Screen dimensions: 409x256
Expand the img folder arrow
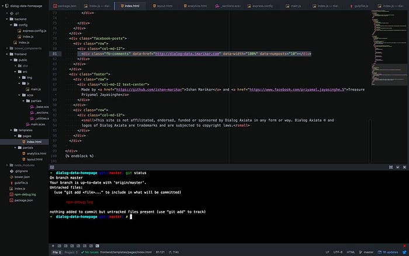coord(19,78)
